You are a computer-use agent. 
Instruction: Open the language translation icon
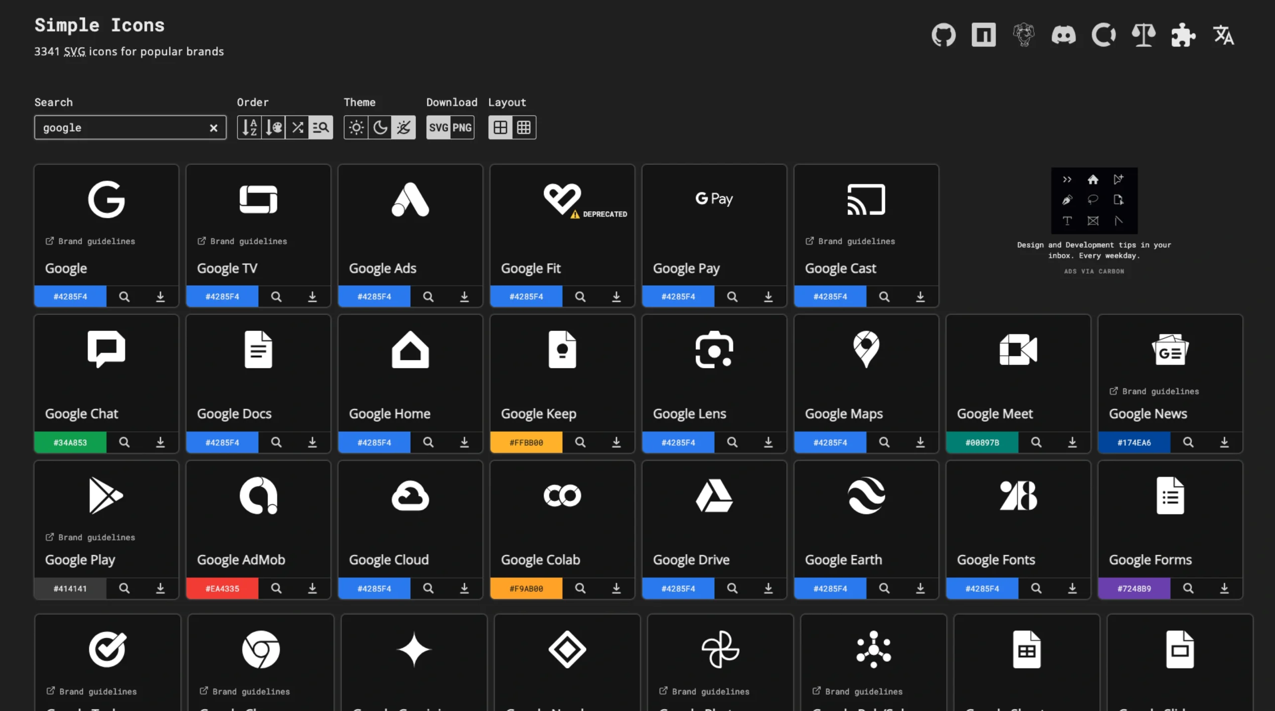tap(1224, 35)
